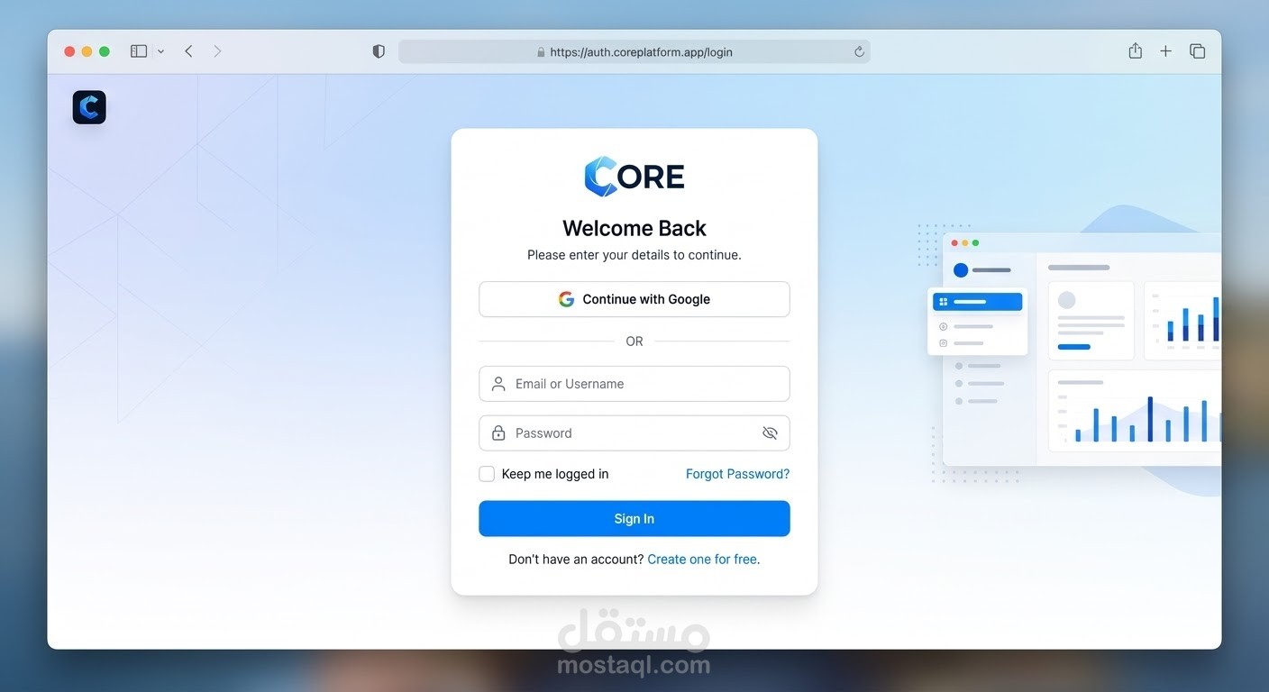This screenshot has width=1269, height=692.
Task: Follow the Create one for free link
Action: 703,560
